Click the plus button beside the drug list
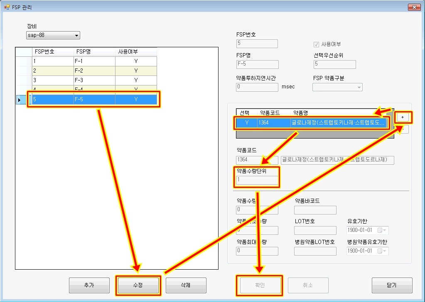 coord(402,117)
